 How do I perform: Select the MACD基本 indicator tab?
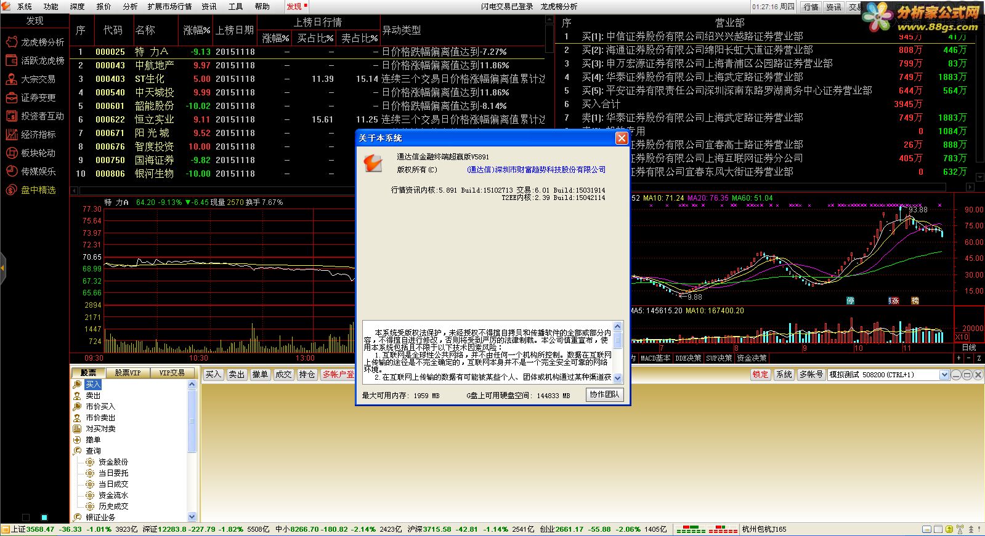pos(656,358)
